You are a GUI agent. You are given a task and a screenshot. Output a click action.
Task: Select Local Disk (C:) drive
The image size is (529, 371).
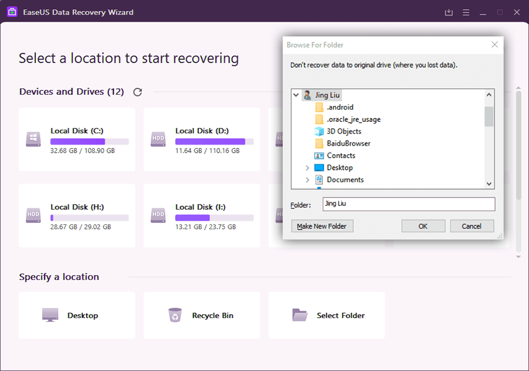[77, 139]
